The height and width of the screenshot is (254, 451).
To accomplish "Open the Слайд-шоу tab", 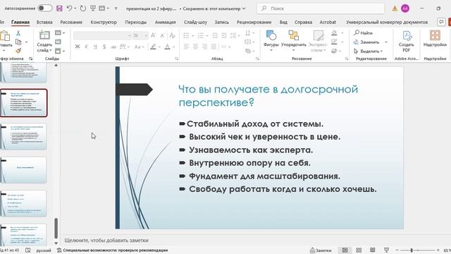I will click(x=195, y=22).
